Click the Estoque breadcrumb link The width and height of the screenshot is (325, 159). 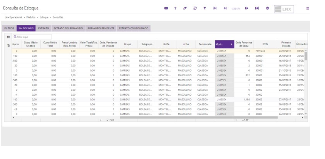pyautogui.click(x=44, y=17)
